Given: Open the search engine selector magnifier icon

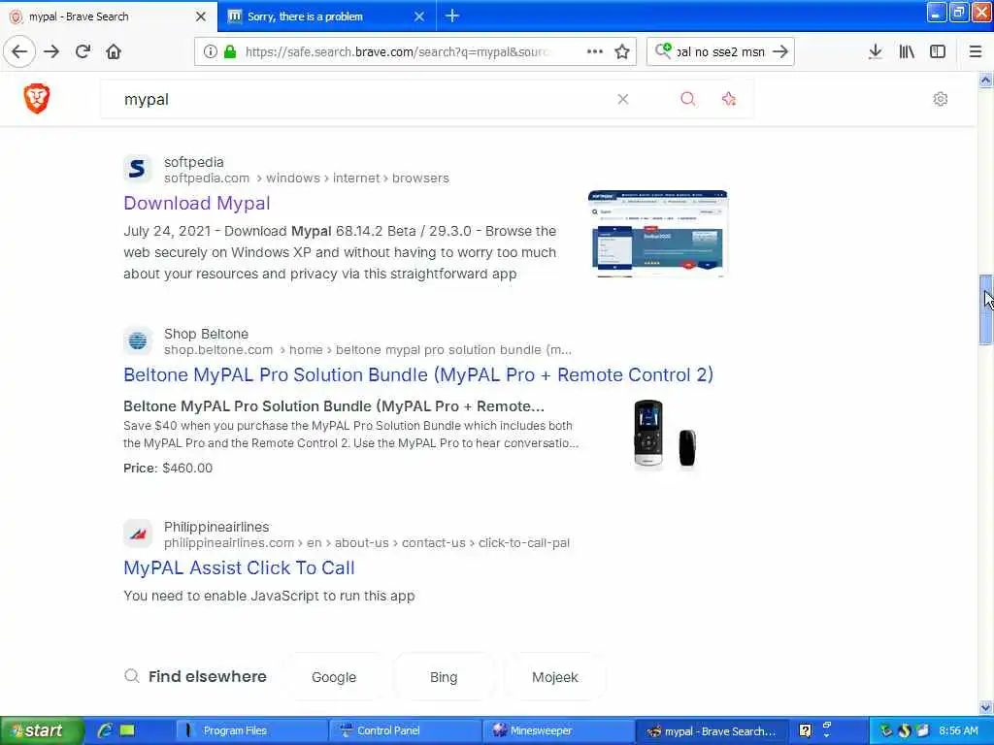Looking at the screenshot, I should tap(663, 50).
